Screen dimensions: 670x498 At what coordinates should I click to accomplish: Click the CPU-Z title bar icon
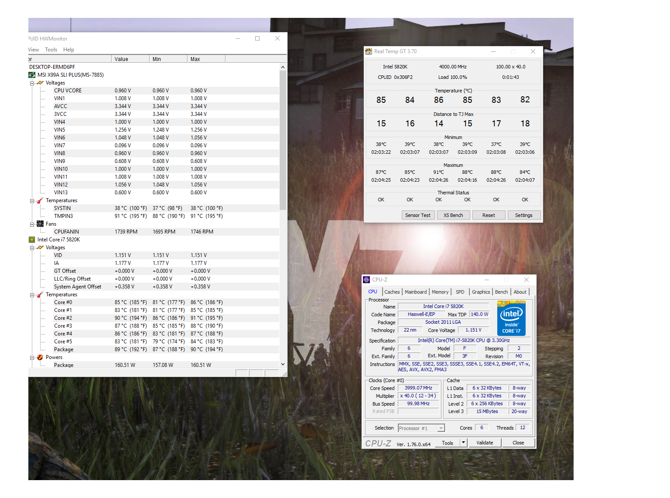coord(366,280)
